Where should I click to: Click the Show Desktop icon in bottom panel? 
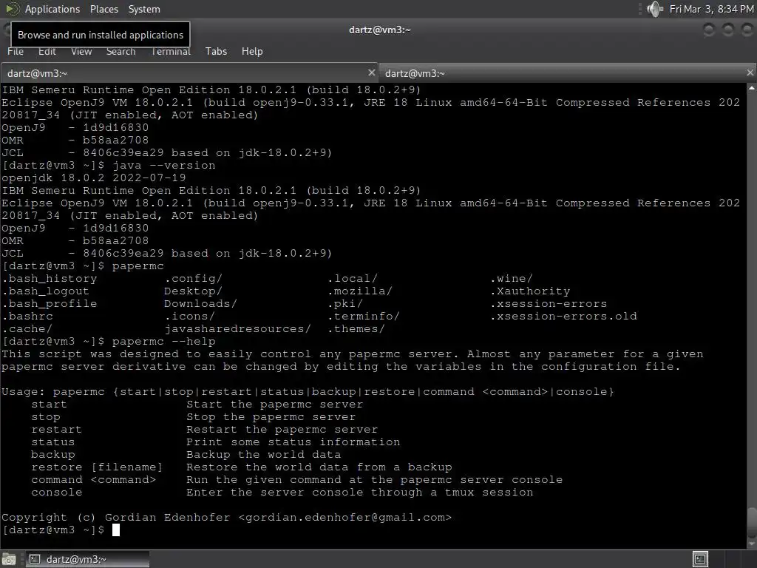click(x=9, y=559)
